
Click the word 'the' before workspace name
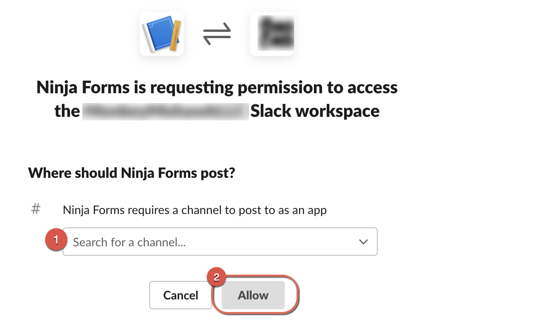click(67, 111)
